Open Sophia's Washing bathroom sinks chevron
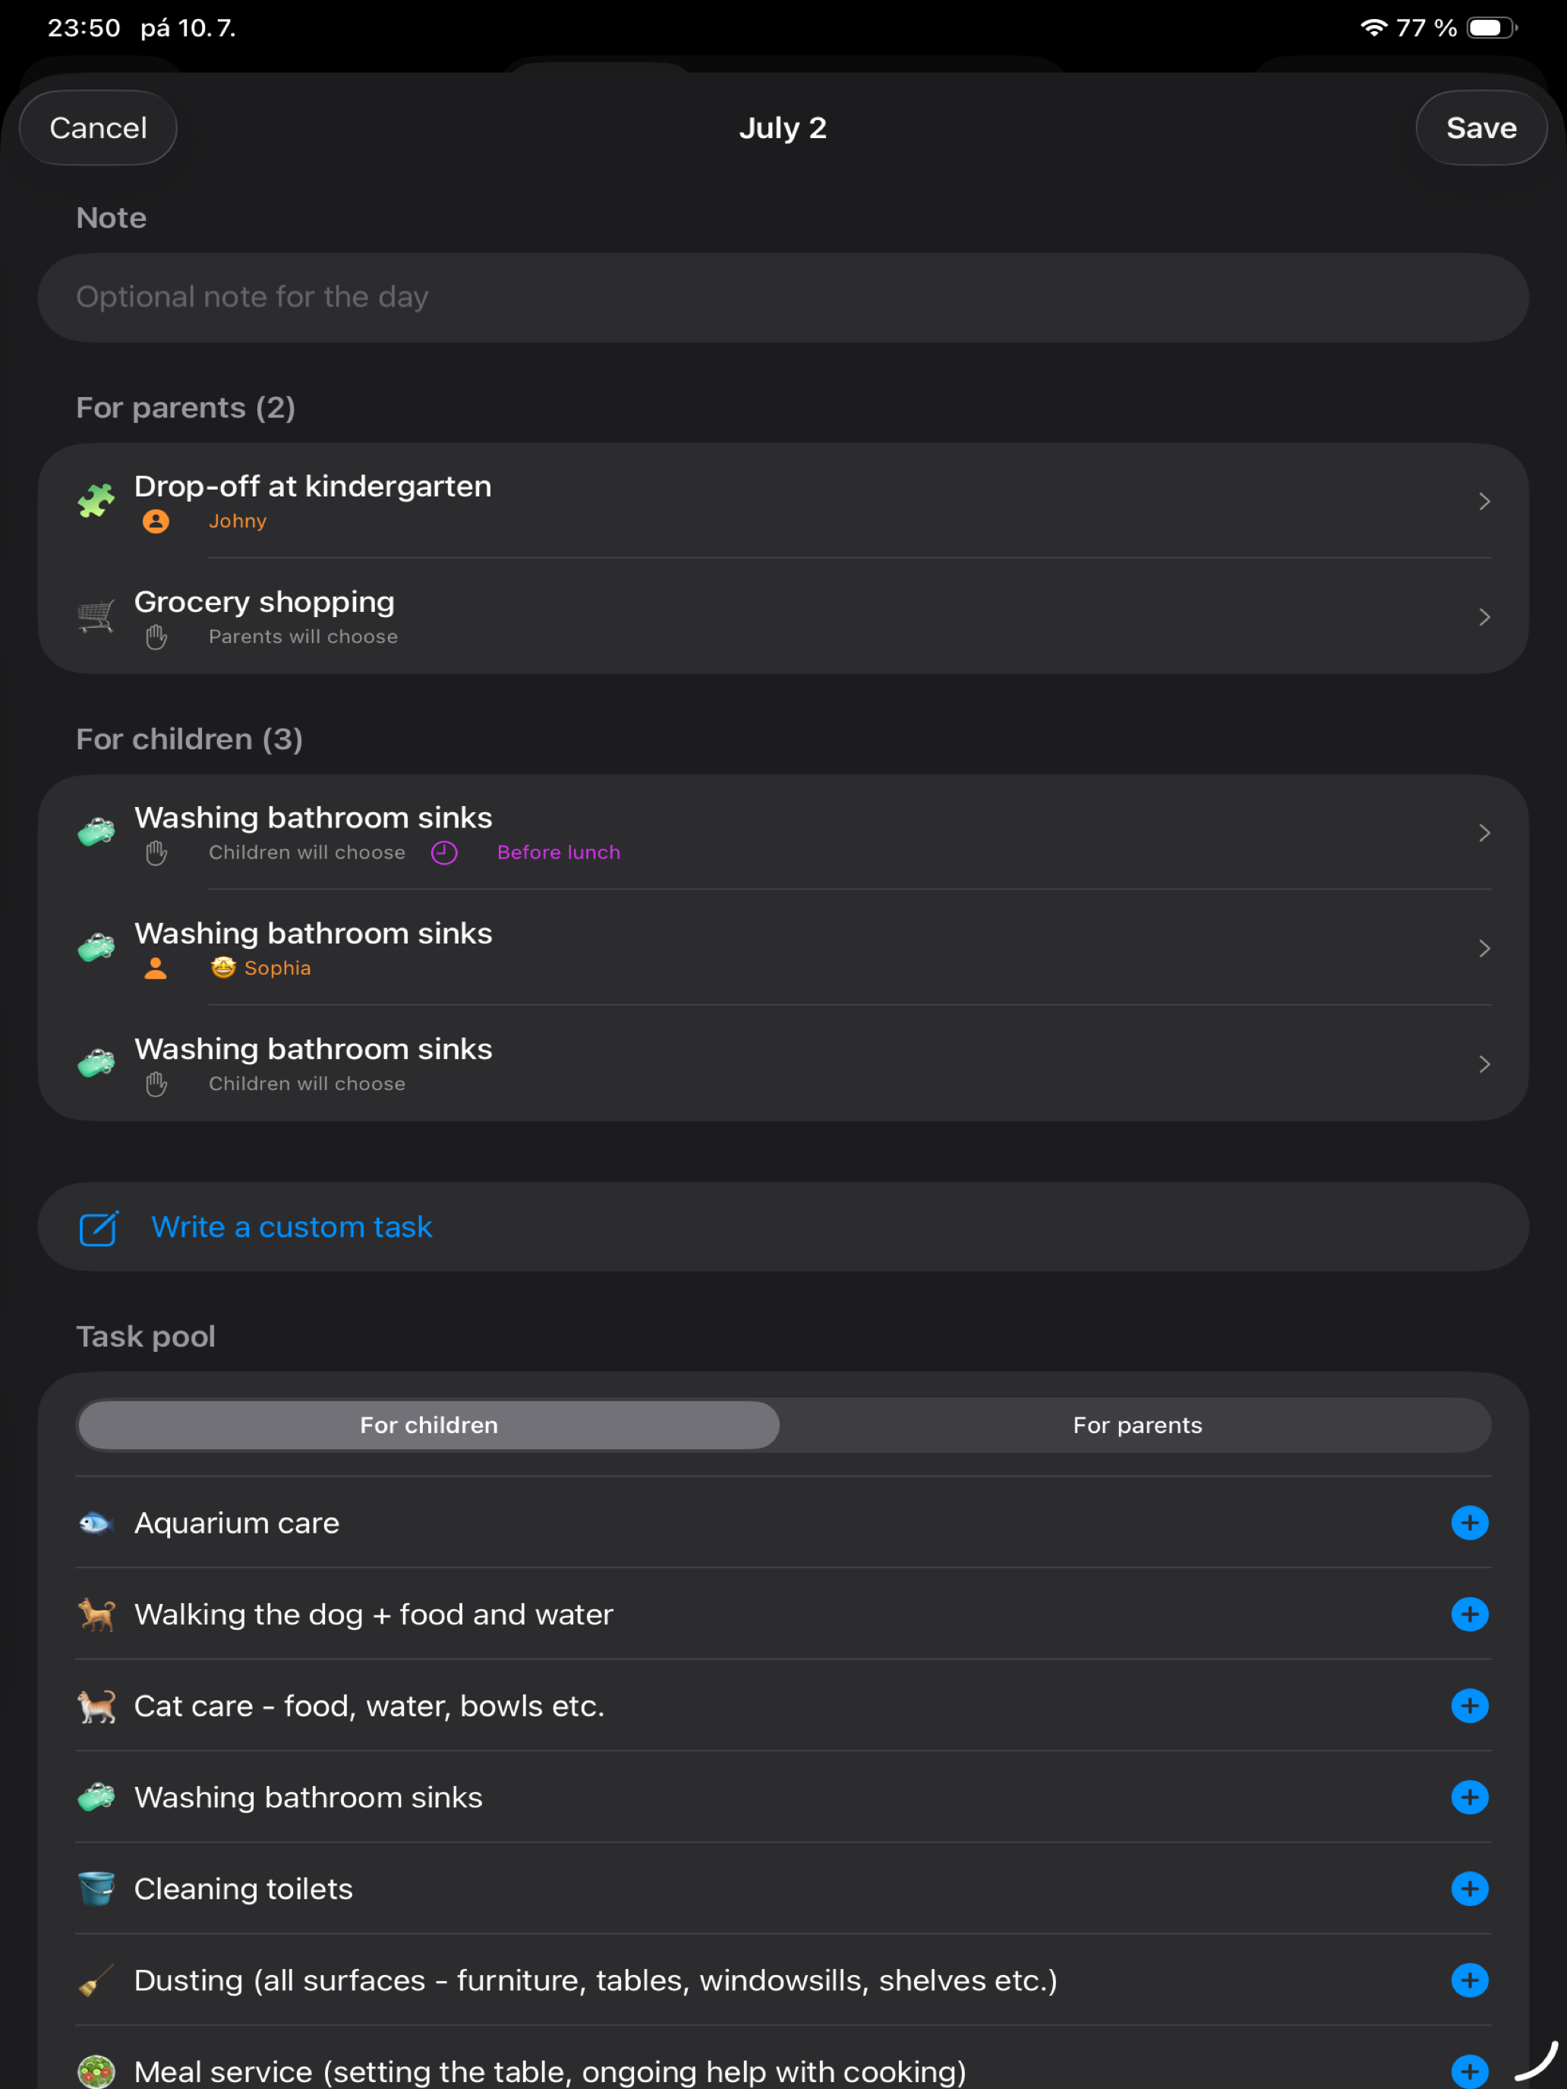Viewport: 1567px width, 2089px height. [x=1484, y=948]
